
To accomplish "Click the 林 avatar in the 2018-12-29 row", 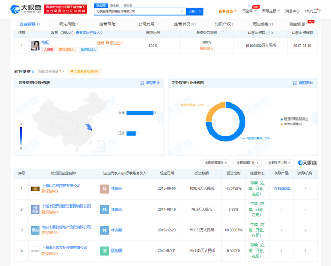I will (x=104, y=230).
